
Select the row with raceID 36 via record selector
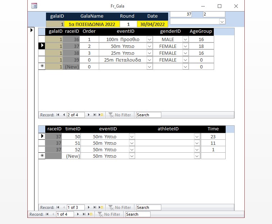click(42, 39)
